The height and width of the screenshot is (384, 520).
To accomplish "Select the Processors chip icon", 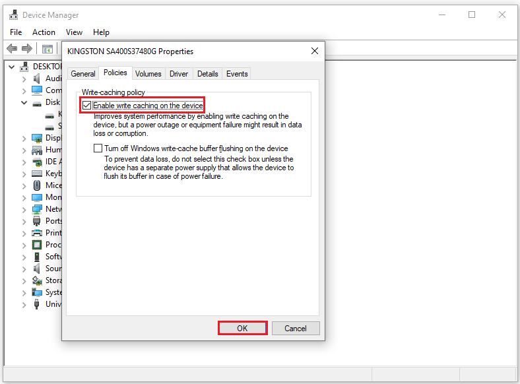I will [37, 245].
